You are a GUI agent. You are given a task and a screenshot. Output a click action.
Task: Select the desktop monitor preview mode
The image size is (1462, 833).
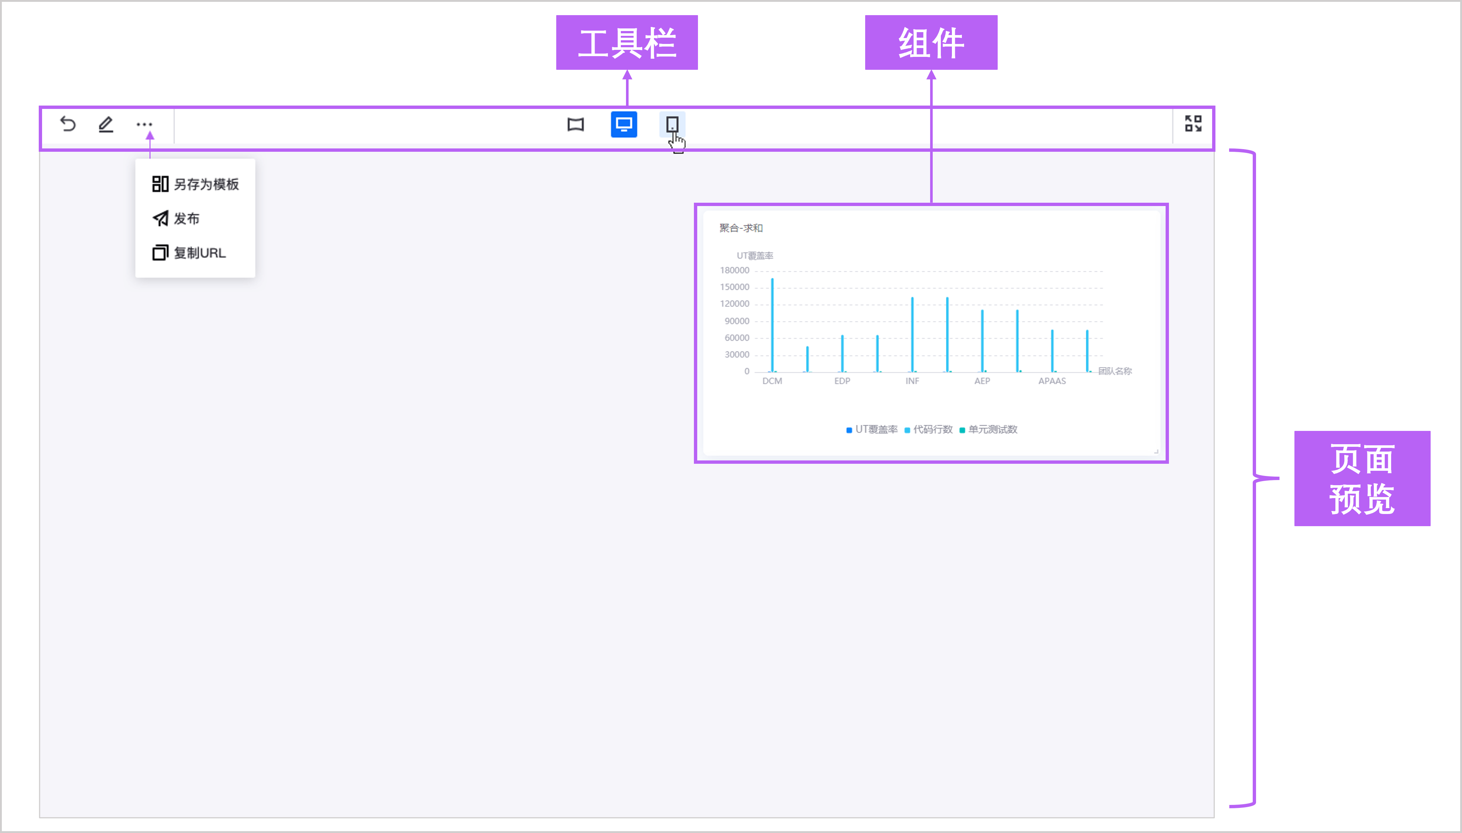623,124
